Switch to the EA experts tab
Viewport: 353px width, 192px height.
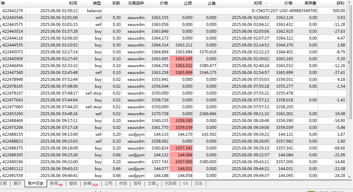(186, 183)
